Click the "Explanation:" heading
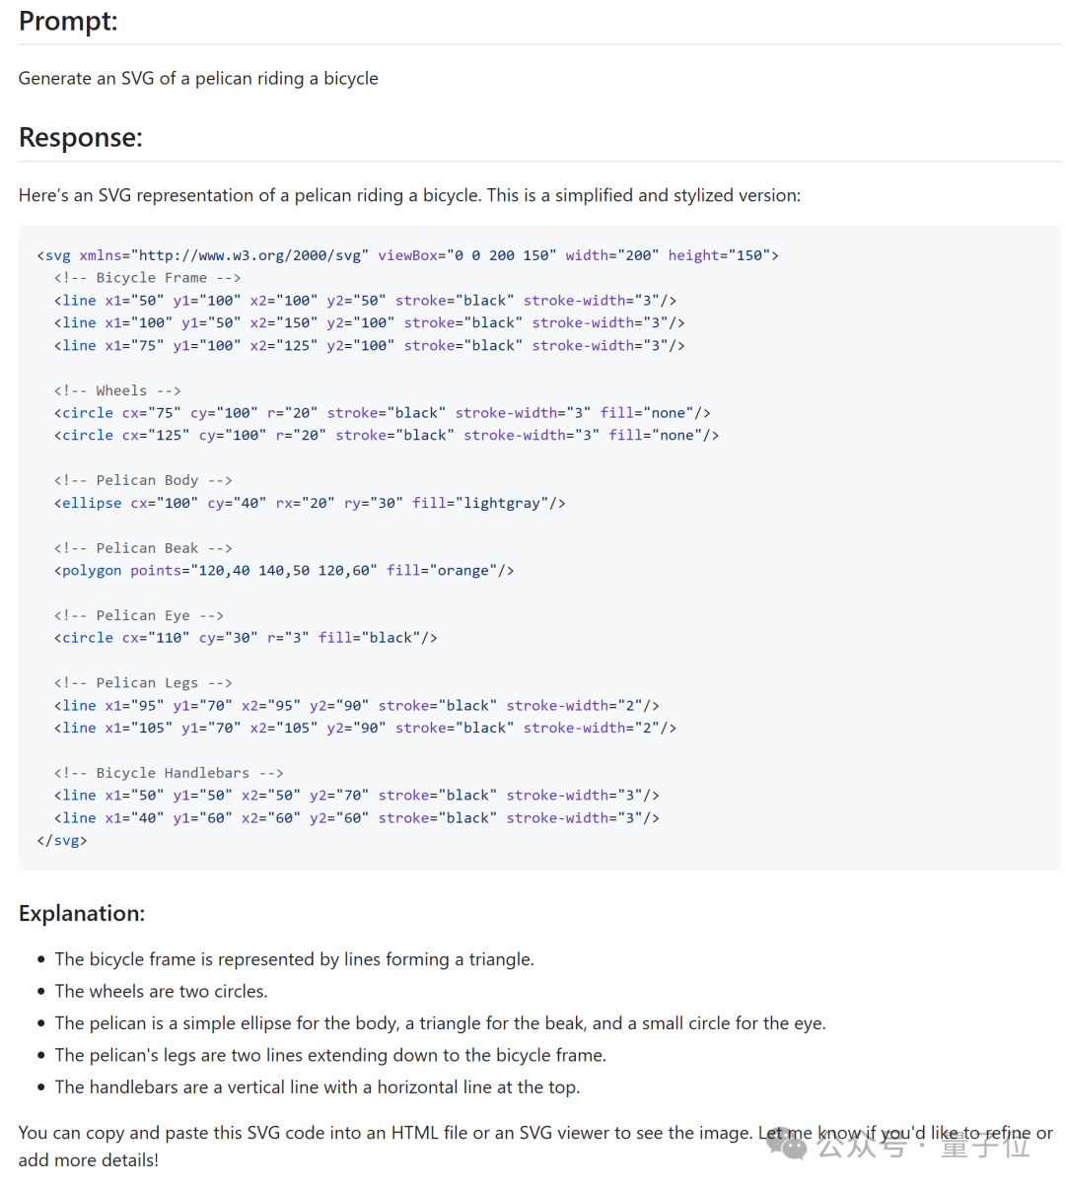The height and width of the screenshot is (1188, 1065). pos(82,913)
